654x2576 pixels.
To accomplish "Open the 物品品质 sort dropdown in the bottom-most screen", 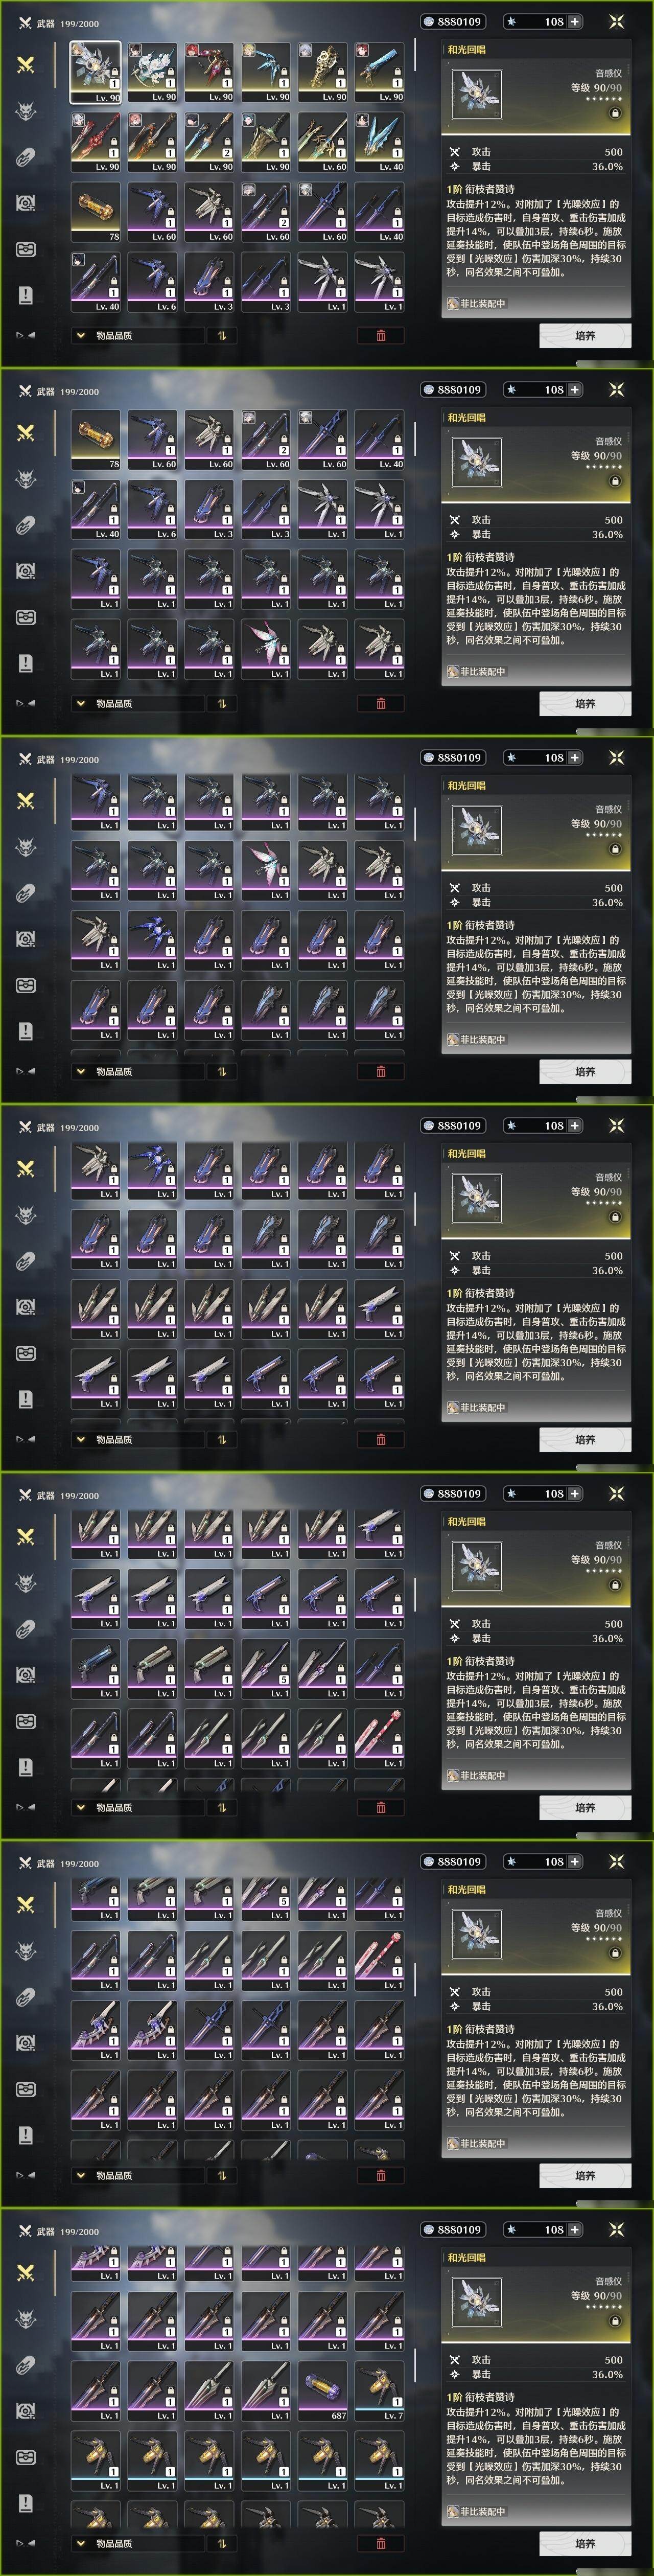I will coord(137,2543).
